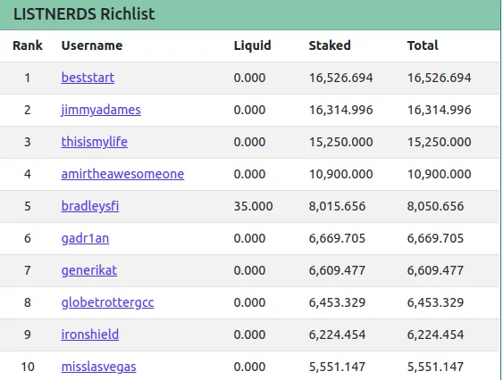503x380 pixels.
Task: Click the Username column header
Action: [x=92, y=45]
